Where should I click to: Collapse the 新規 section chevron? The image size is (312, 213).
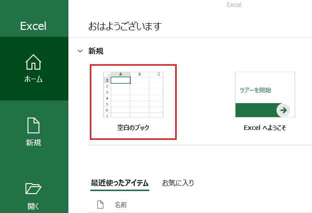click(80, 51)
